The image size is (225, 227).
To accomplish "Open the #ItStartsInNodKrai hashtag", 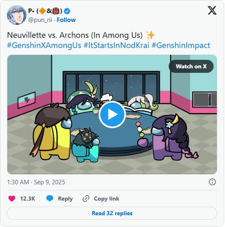I will pyautogui.click(x=116, y=45).
